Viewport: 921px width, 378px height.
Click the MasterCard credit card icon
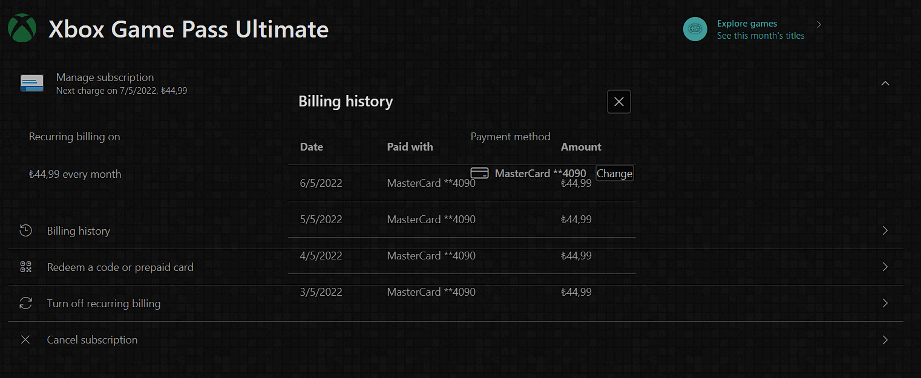point(479,174)
